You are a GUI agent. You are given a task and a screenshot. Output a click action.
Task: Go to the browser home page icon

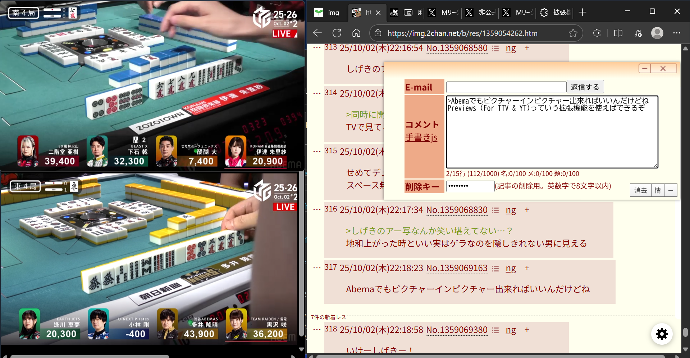coord(356,33)
